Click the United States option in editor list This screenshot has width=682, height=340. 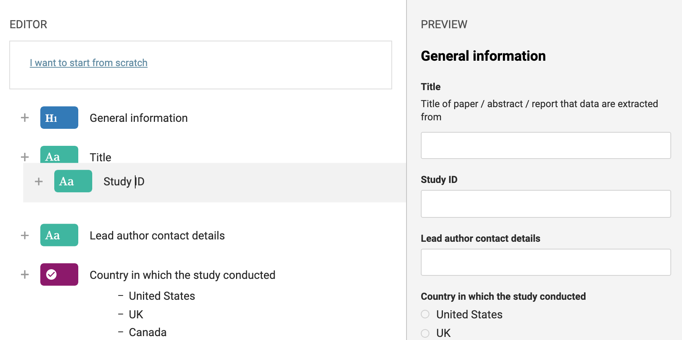162,296
